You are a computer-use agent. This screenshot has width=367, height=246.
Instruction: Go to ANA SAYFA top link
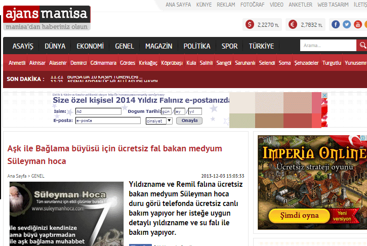click(178, 5)
